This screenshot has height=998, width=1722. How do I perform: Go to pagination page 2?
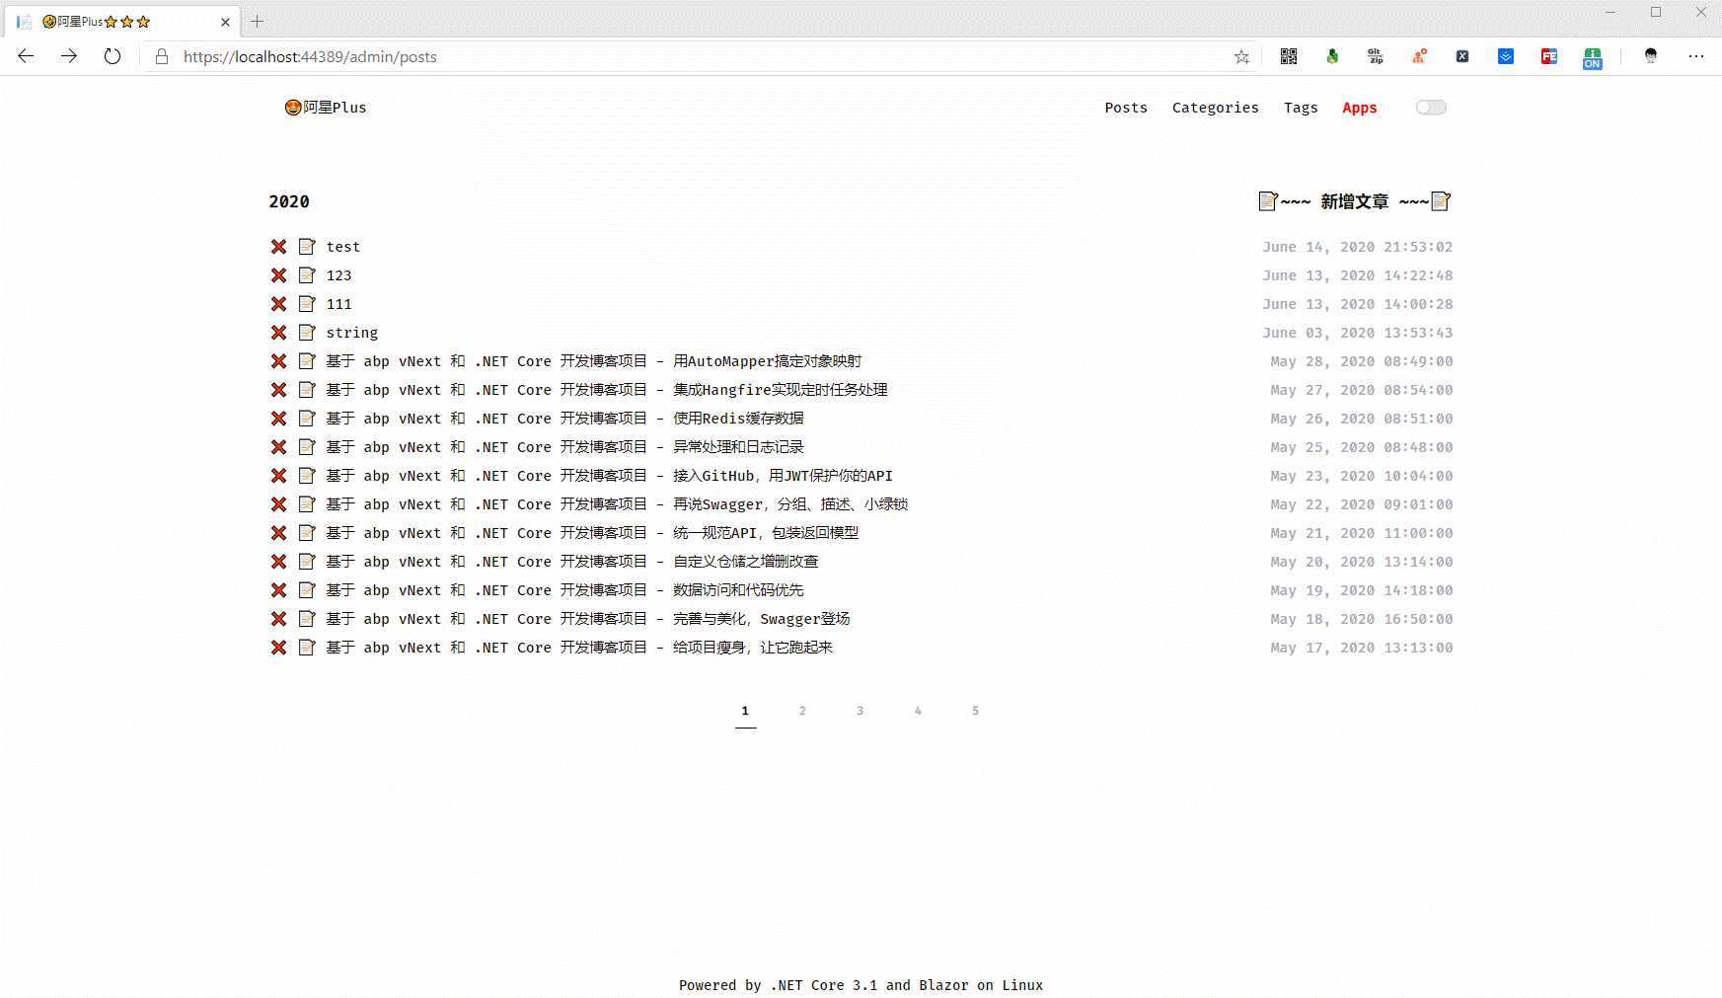point(802,711)
